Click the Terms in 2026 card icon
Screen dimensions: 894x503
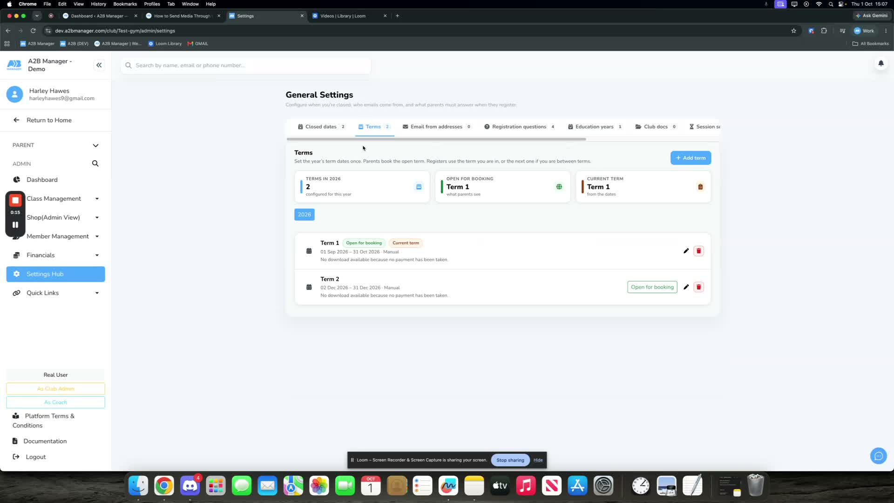click(x=419, y=187)
